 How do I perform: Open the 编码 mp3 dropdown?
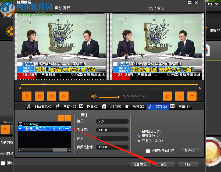112,121
